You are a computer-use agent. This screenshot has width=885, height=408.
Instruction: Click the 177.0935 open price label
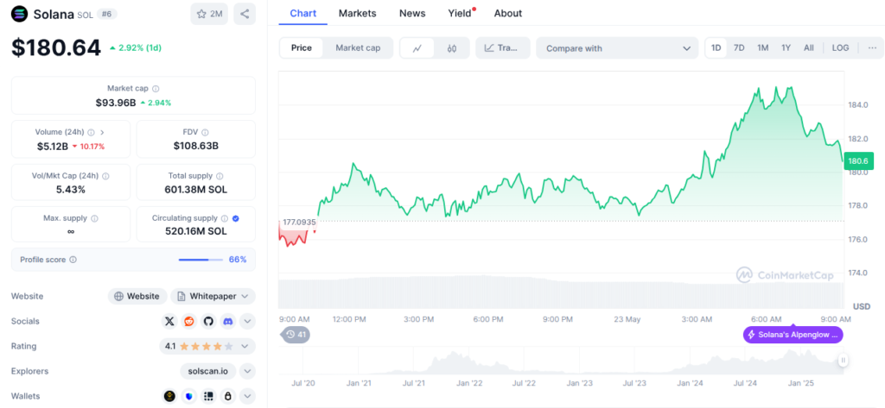[x=299, y=222]
